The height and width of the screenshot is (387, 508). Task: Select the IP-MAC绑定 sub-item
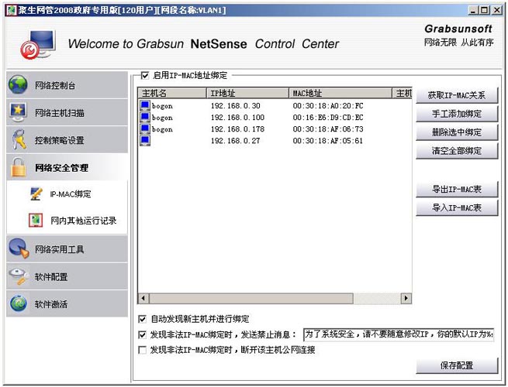pos(71,194)
